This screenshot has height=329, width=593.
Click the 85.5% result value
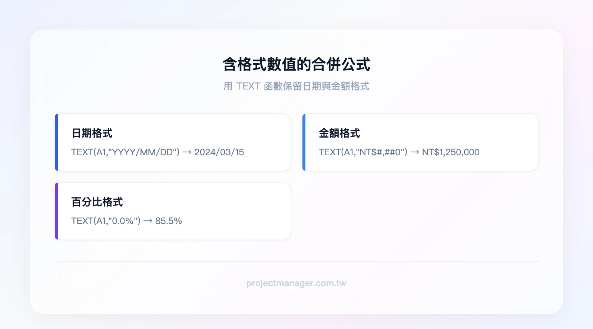pyautogui.click(x=169, y=221)
